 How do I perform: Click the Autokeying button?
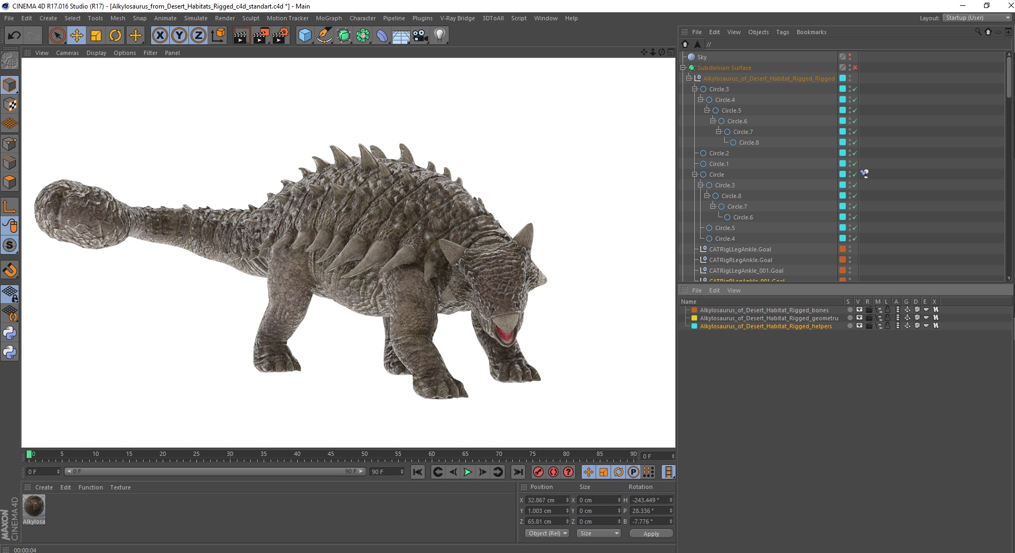point(553,472)
